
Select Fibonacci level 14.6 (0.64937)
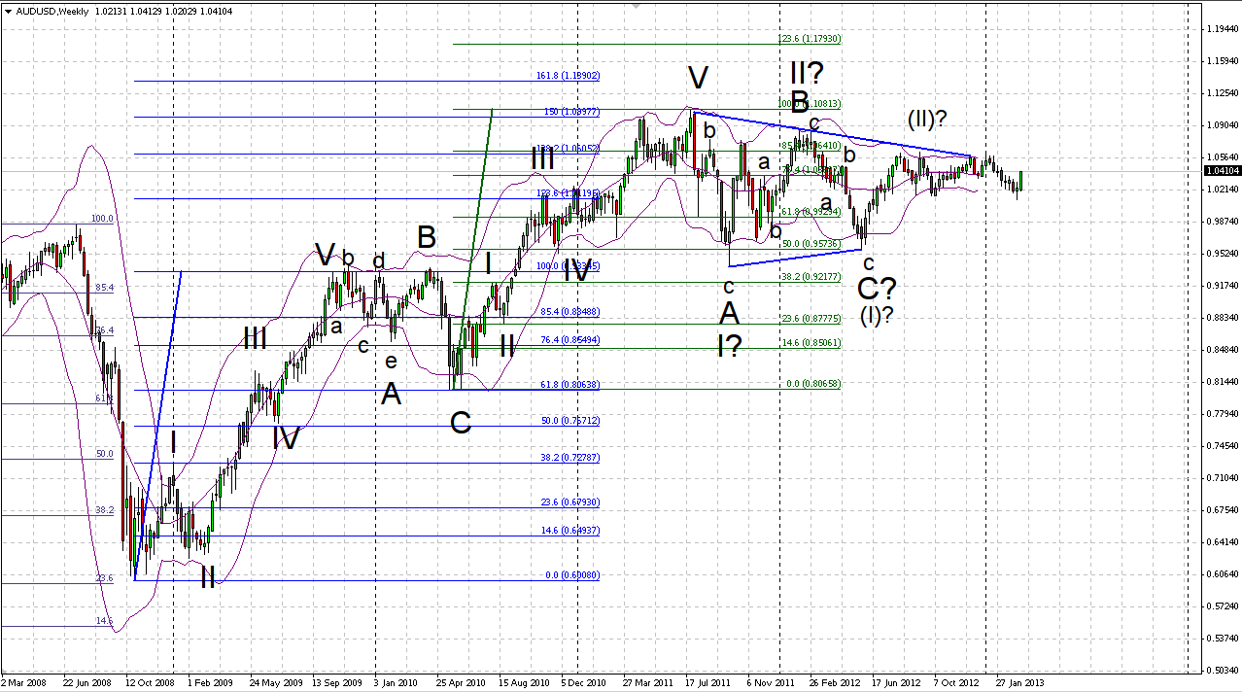click(x=569, y=531)
